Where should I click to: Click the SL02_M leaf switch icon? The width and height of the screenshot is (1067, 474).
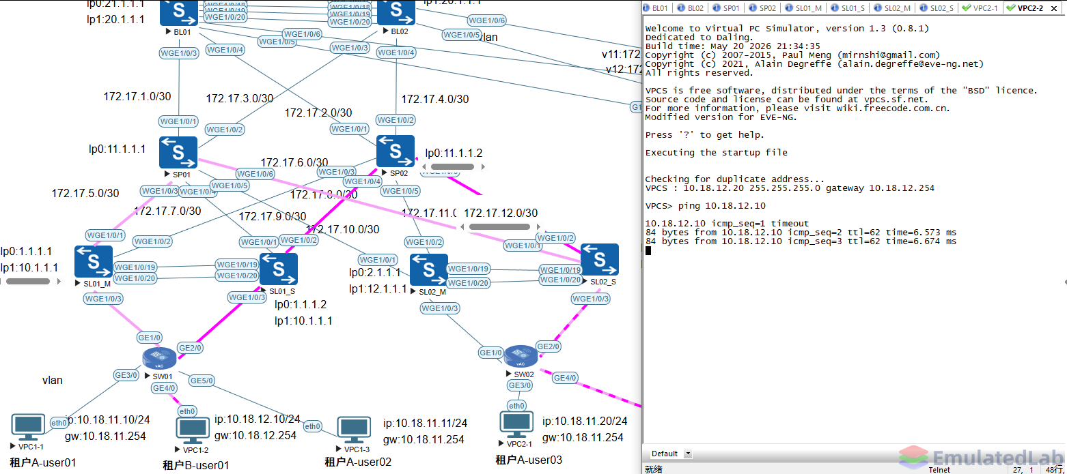point(429,270)
